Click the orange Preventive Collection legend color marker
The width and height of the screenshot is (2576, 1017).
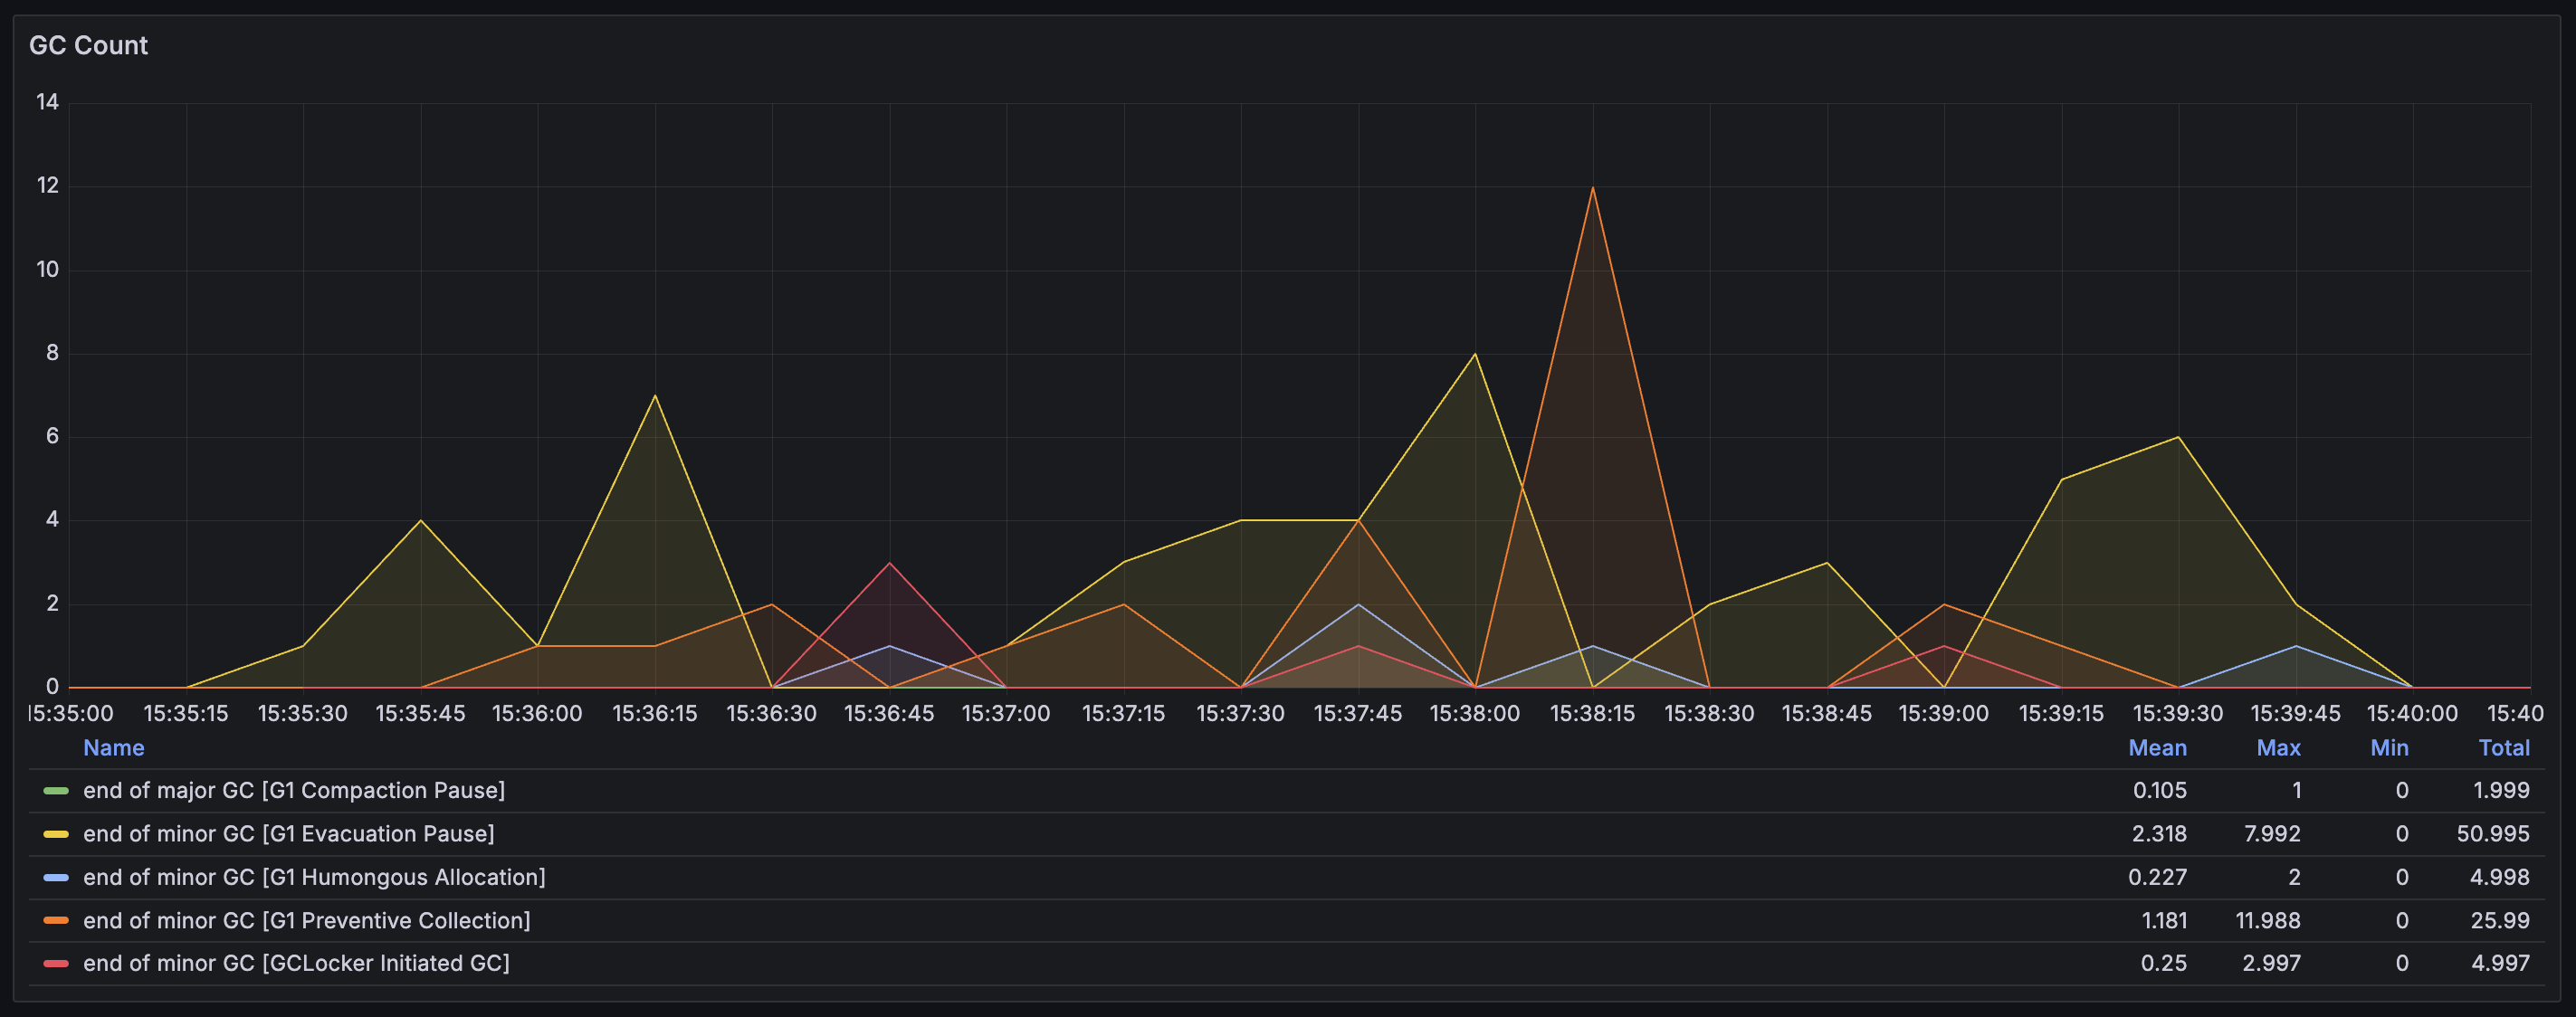tap(56, 921)
